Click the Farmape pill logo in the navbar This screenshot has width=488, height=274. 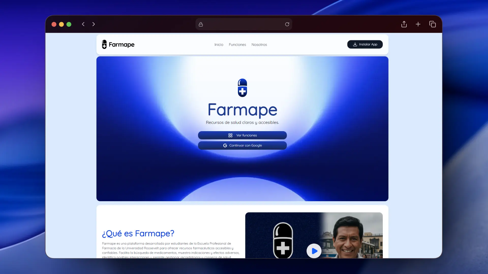point(105,44)
